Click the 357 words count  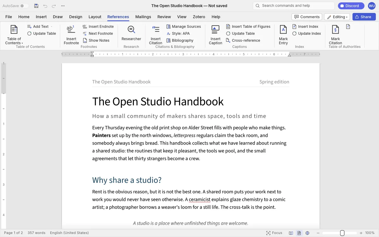pyautogui.click(x=36, y=233)
